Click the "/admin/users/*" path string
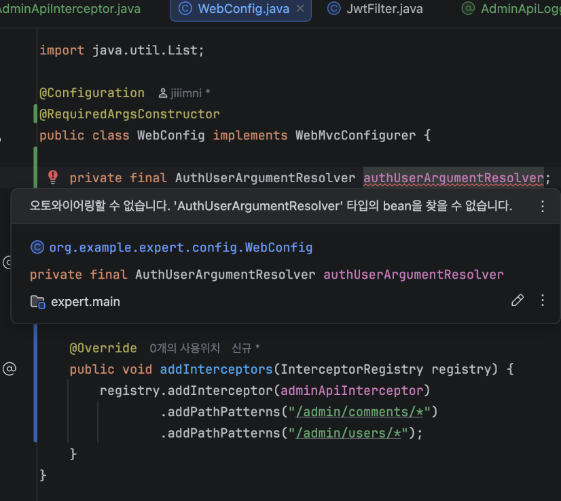This screenshot has height=501, width=561. [x=348, y=433]
